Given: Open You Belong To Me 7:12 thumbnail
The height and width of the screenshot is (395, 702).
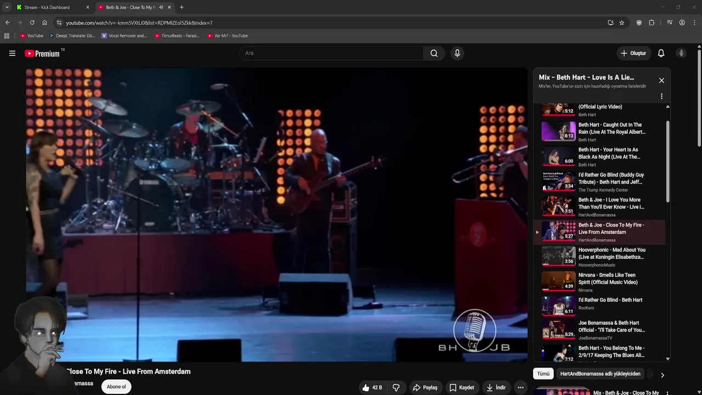Looking at the screenshot, I should [x=558, y=353].
